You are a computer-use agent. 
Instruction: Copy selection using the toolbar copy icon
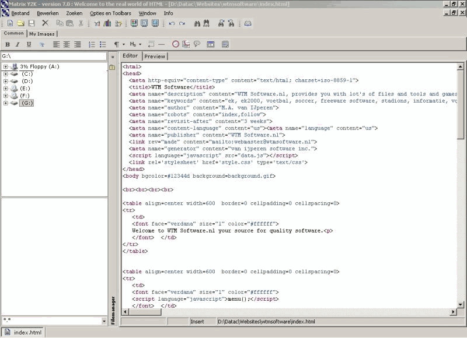click(60, 23)
